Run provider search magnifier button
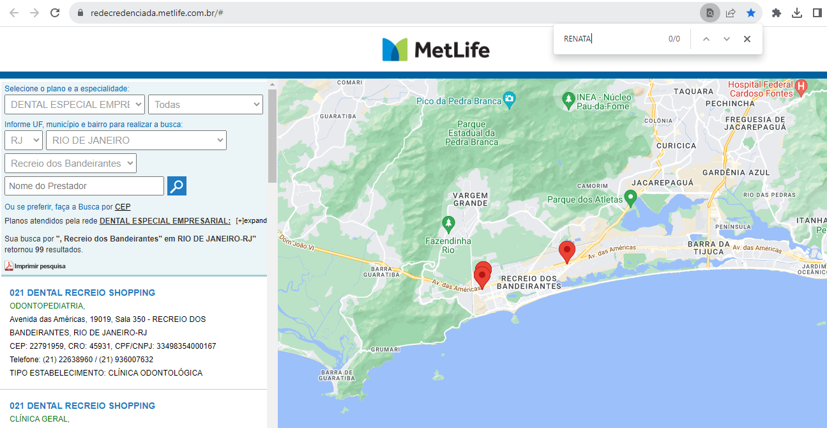This screenshot has height=428, width=827. pos(177,186)
